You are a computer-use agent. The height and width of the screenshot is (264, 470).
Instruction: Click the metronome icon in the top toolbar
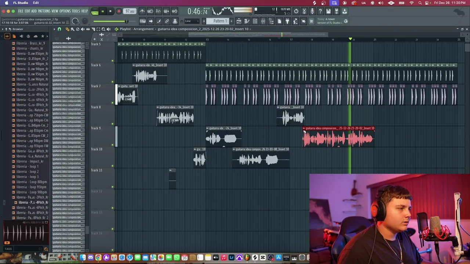tap(142, 11)
